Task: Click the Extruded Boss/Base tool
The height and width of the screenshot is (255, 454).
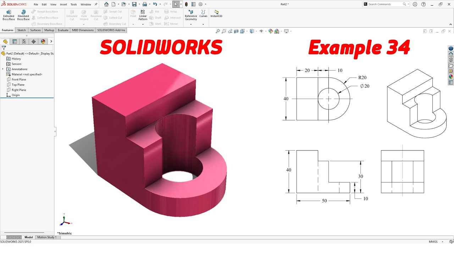Action: [x=9, y=15]
